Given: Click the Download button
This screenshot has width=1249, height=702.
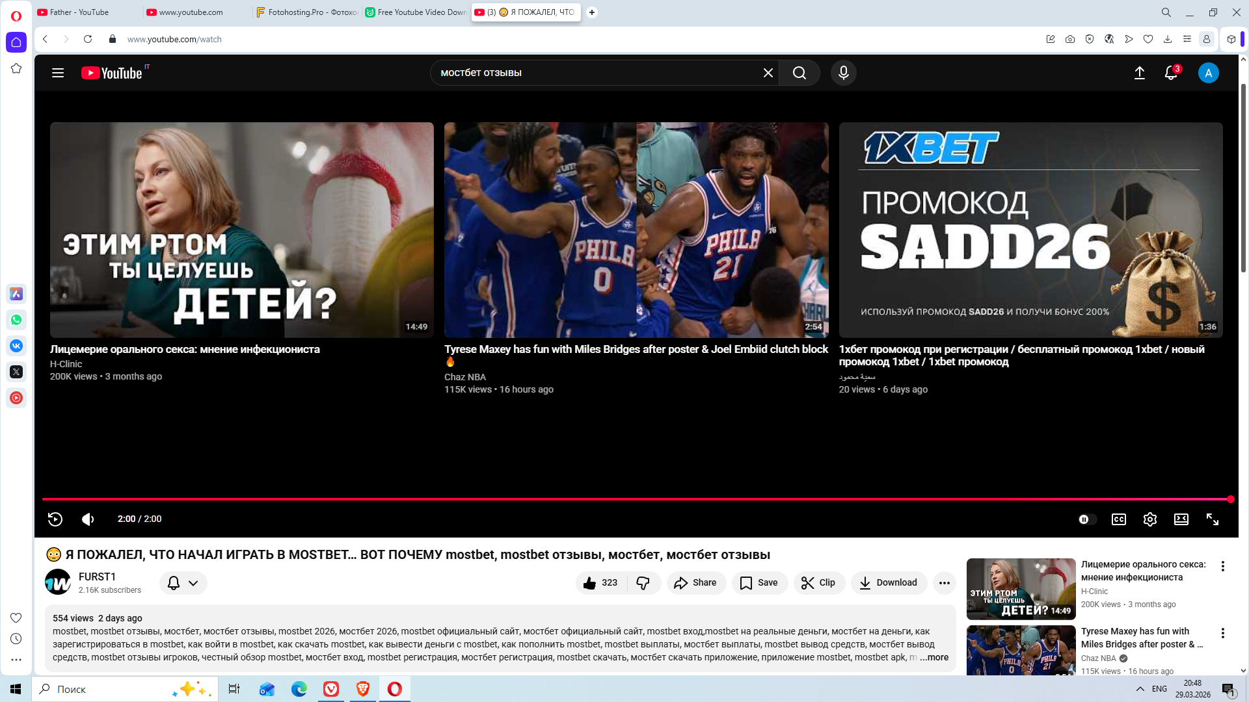Looking at the screenshot, I should click(x=888, y=582).
